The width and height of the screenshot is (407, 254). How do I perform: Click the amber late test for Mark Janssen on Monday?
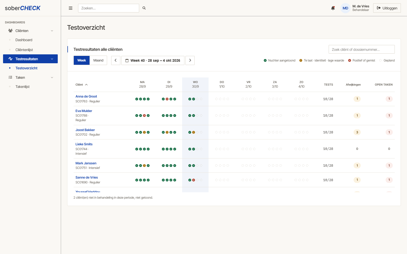144,166
